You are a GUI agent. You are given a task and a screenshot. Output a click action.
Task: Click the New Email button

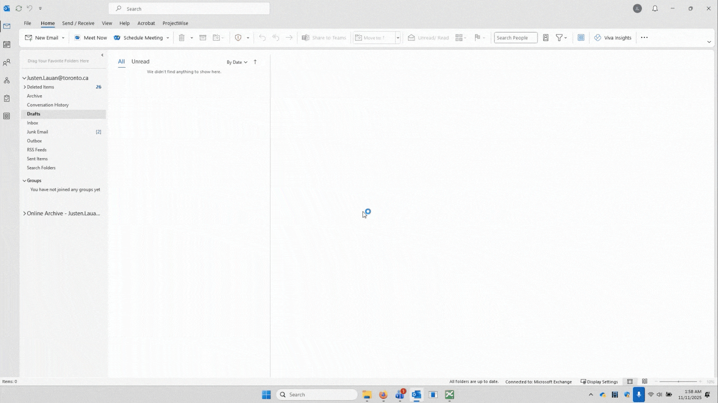(42, 38)
